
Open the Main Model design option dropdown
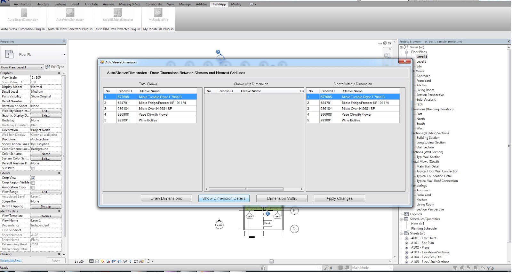click(x=391, y=268)
